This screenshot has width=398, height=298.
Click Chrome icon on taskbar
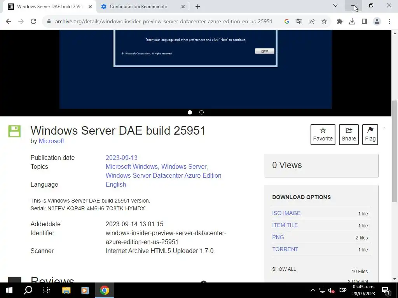click(104, 290)
